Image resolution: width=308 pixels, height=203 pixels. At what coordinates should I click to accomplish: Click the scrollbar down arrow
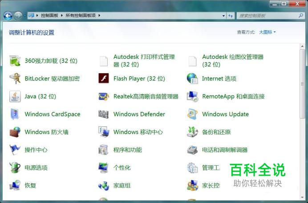[302, 197]
